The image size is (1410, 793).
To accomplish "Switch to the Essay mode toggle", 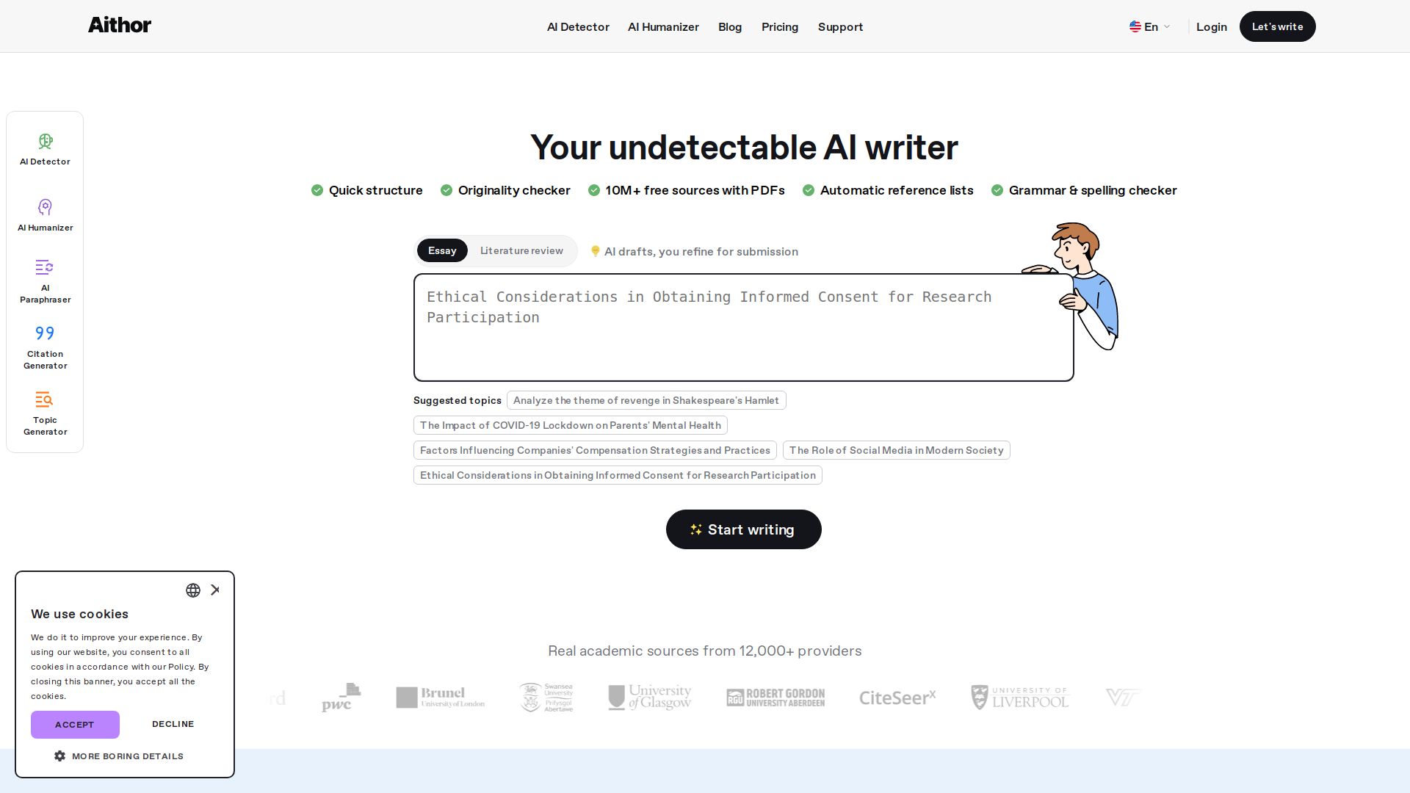I will point(442,251).
